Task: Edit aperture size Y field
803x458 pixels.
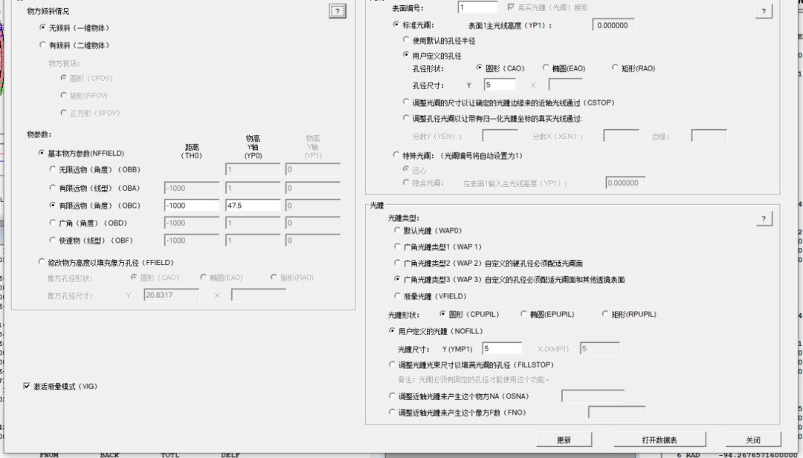Action: pos(500,85)
